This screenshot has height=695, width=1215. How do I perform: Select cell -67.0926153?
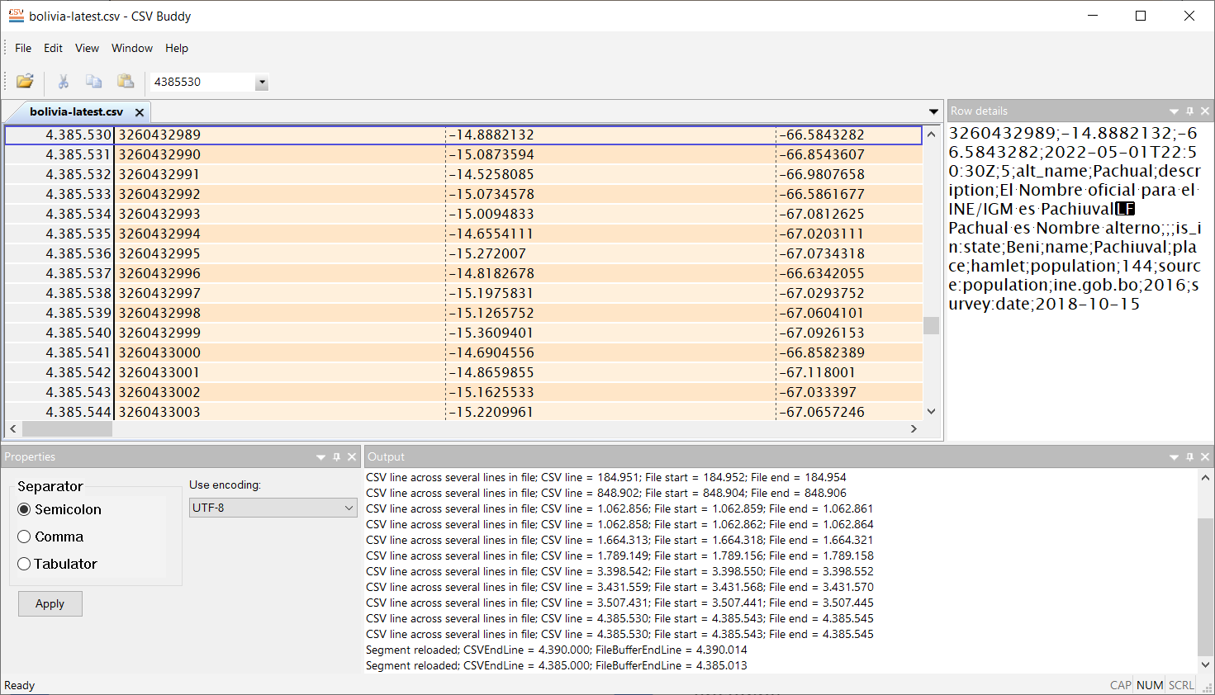coord(849,333)
